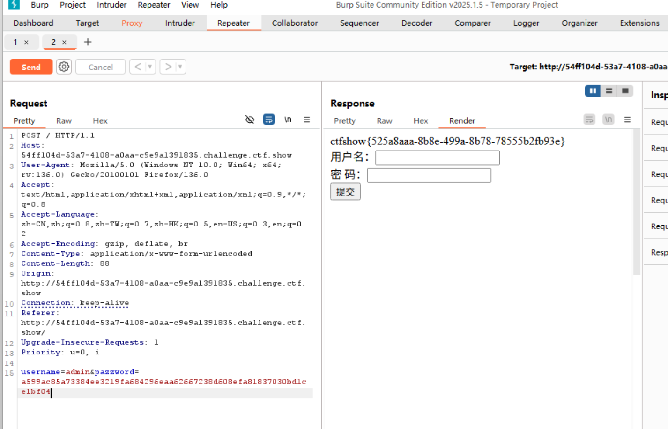Click the POST / HTTP/1.1 request line

pos(58,135)
